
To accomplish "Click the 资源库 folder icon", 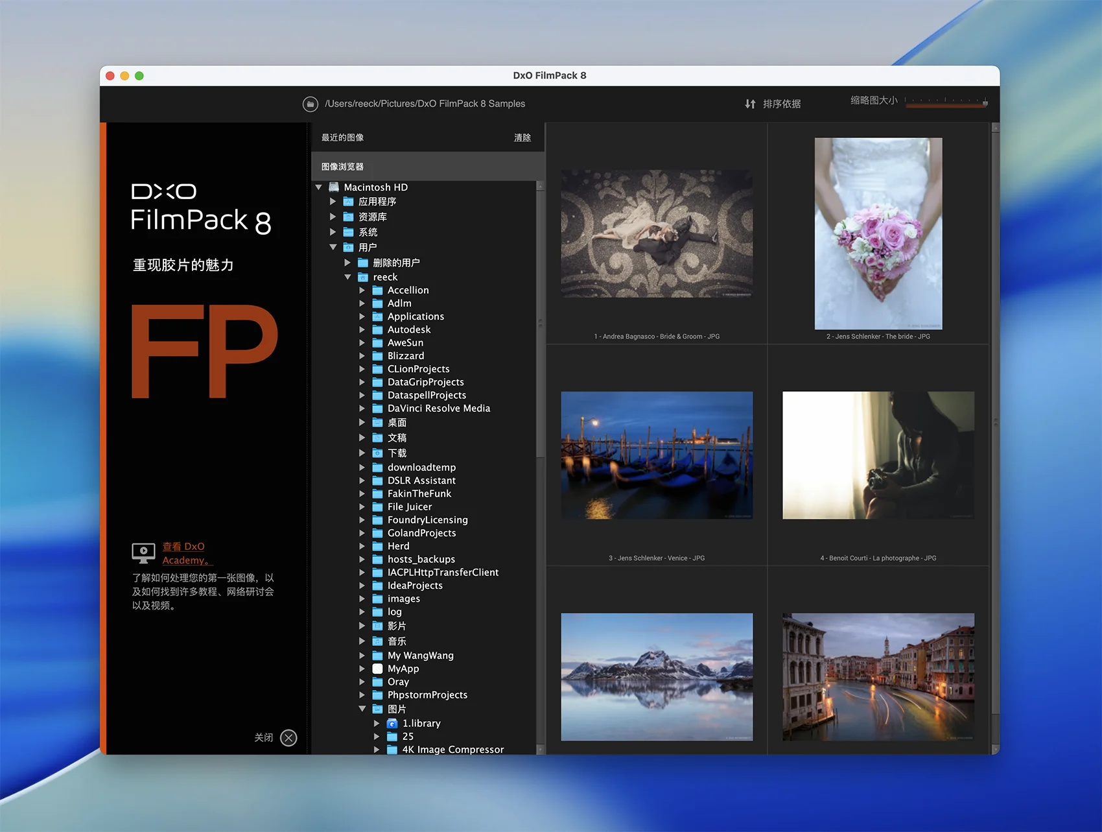I will (349, 217).
